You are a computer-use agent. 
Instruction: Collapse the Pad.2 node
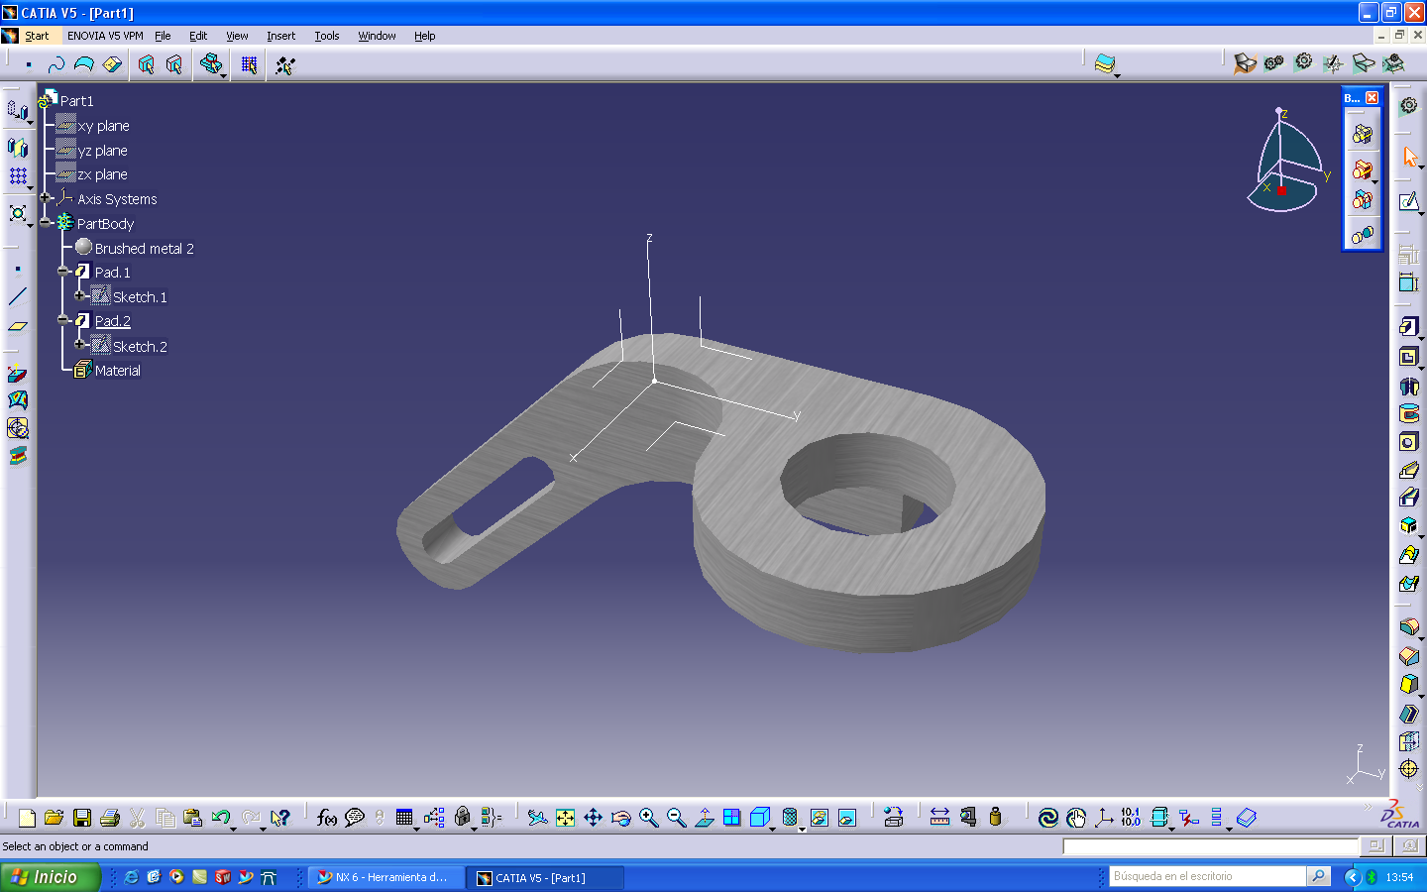pos(63,319)
